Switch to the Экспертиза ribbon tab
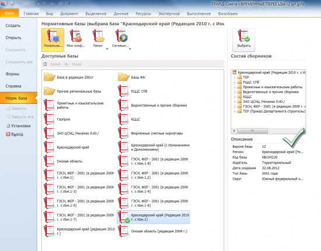 click(169, 13)
